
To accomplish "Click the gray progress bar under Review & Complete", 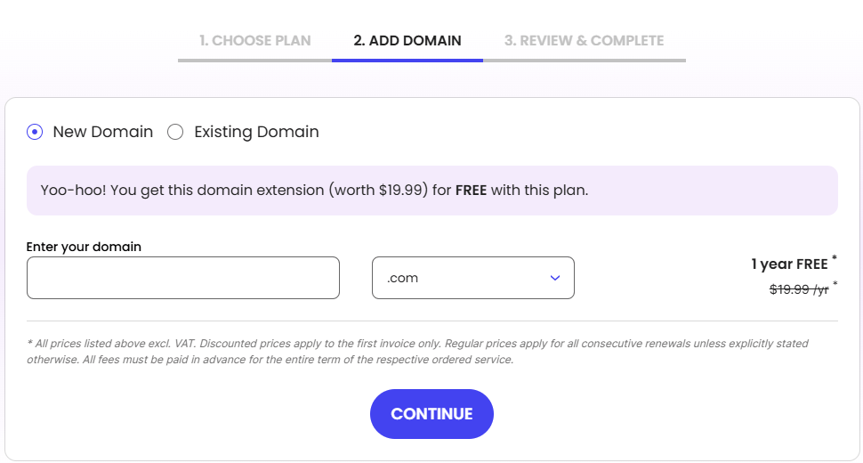I will click(x=584, y=60).
